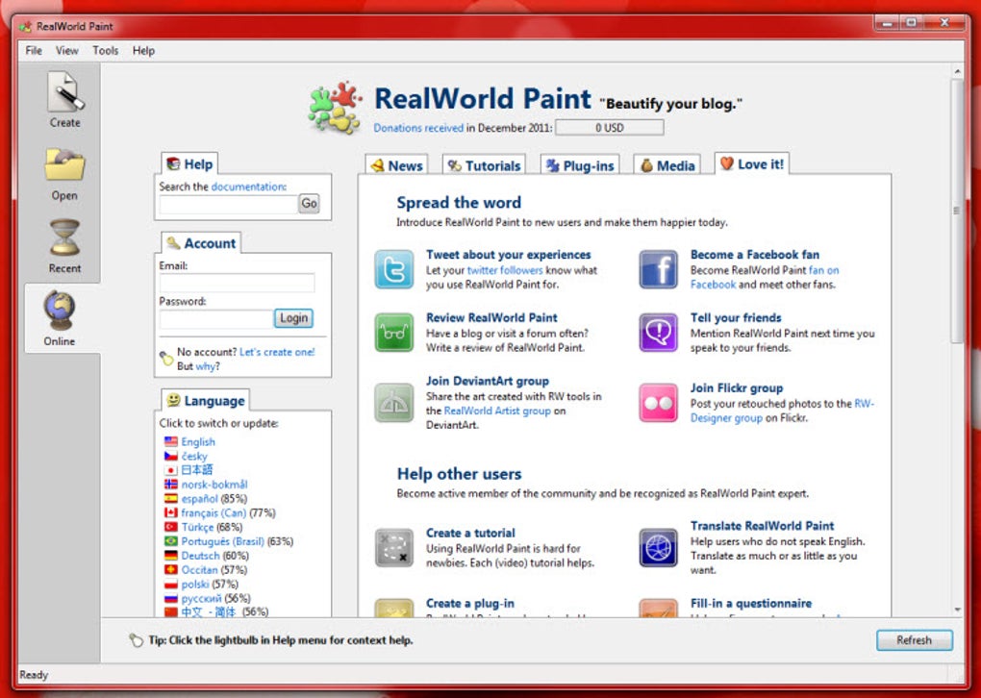
Task: Click the Twitter bird icon
Action: [x=394, y=270]
